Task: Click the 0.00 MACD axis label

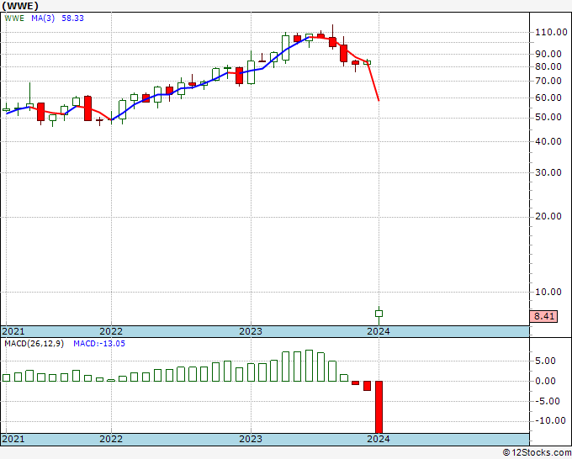Action: coord(545,381)
